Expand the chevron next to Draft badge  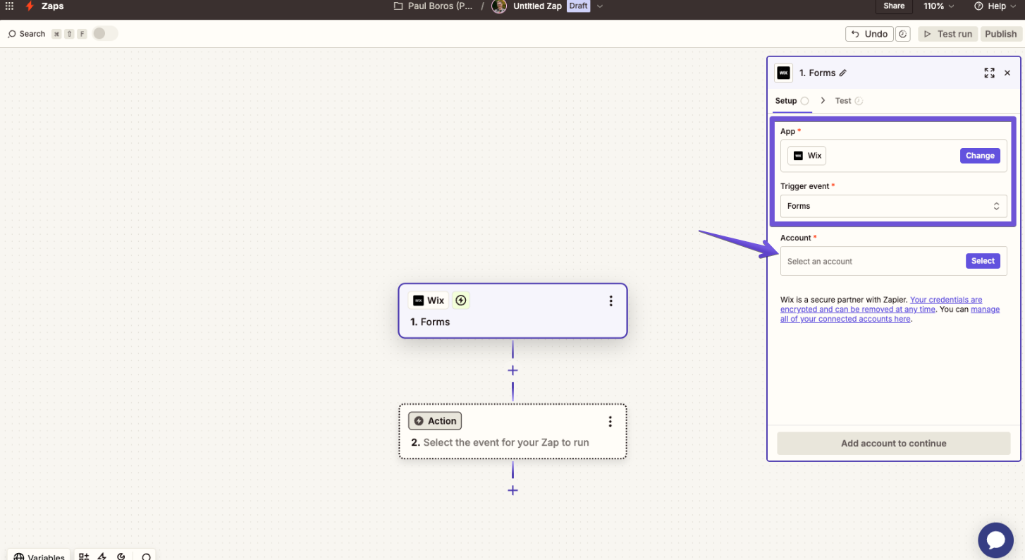click(600, 6)
